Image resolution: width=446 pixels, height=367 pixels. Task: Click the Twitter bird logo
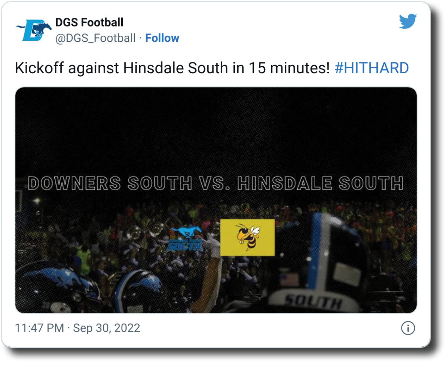(408, 22)
